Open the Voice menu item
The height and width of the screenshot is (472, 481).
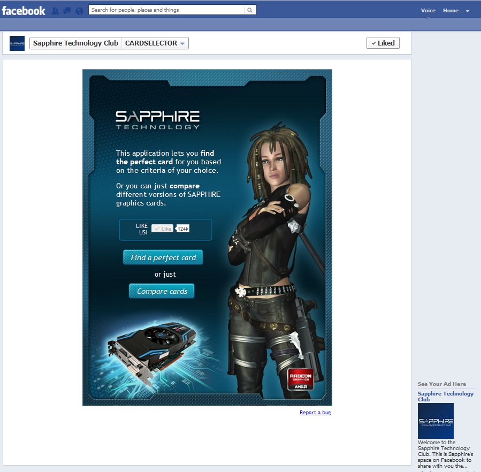coord(428,11)
